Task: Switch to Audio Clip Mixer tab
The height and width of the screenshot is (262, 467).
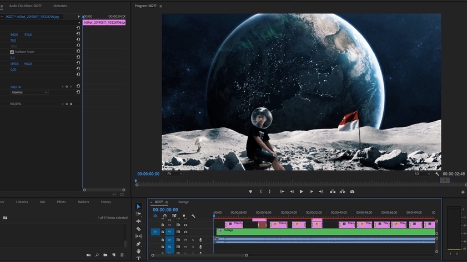Action: pyautogui.click(x=26, y=6)
